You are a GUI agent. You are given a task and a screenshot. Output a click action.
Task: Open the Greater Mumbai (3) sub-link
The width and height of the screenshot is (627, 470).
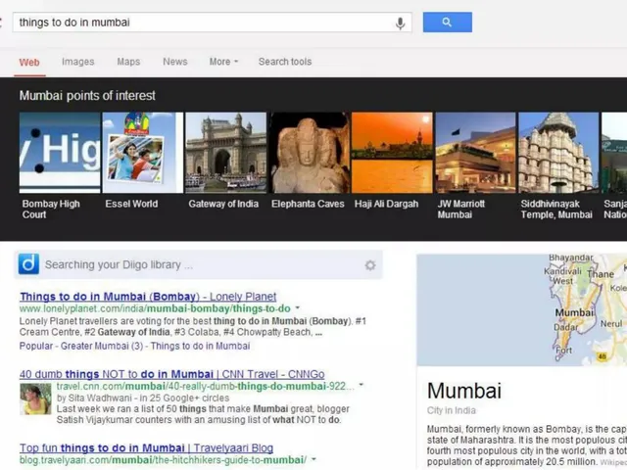(x=102, y=346)
